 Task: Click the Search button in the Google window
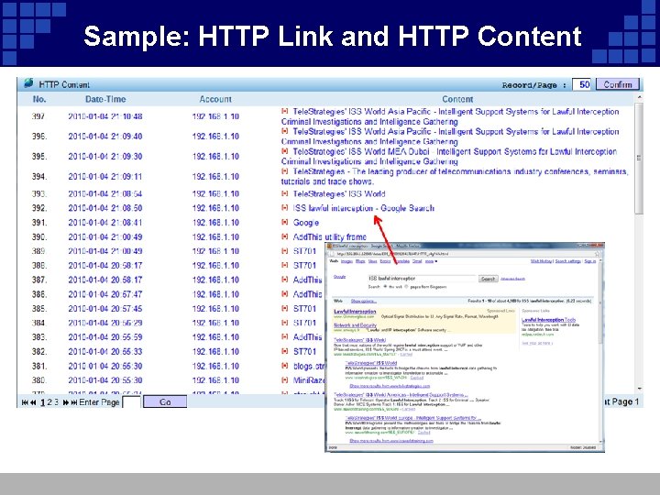488,279
